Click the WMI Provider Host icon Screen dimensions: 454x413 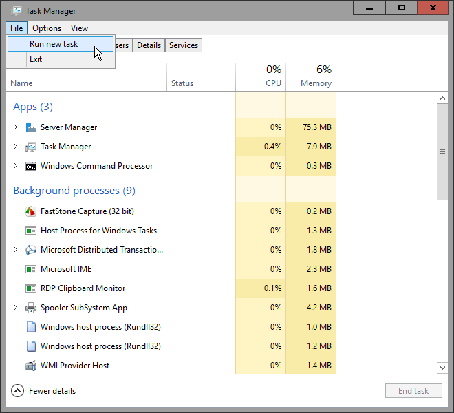31,366
